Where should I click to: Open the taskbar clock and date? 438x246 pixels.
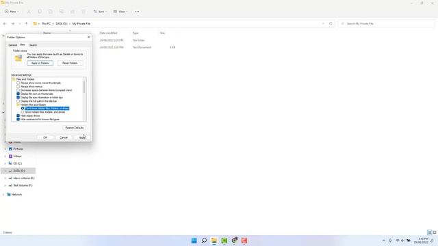coord(421,241)
